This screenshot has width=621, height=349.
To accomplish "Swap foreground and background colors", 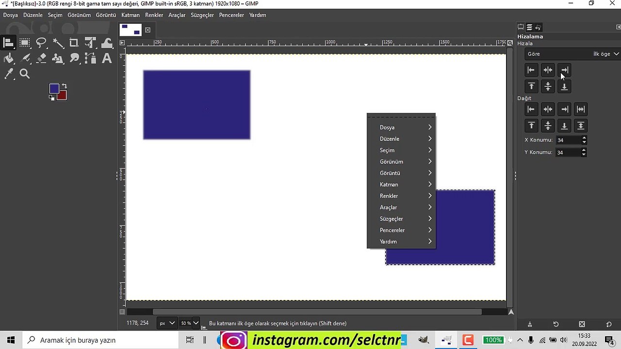I will coord(64,86).
